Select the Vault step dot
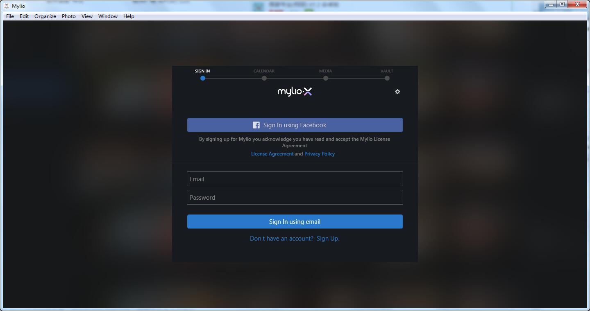This screenshot has width=590, height=311. (x=387, y=78)
